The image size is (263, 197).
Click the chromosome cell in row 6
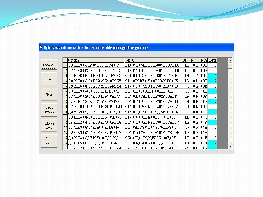[x=96, y=91]
